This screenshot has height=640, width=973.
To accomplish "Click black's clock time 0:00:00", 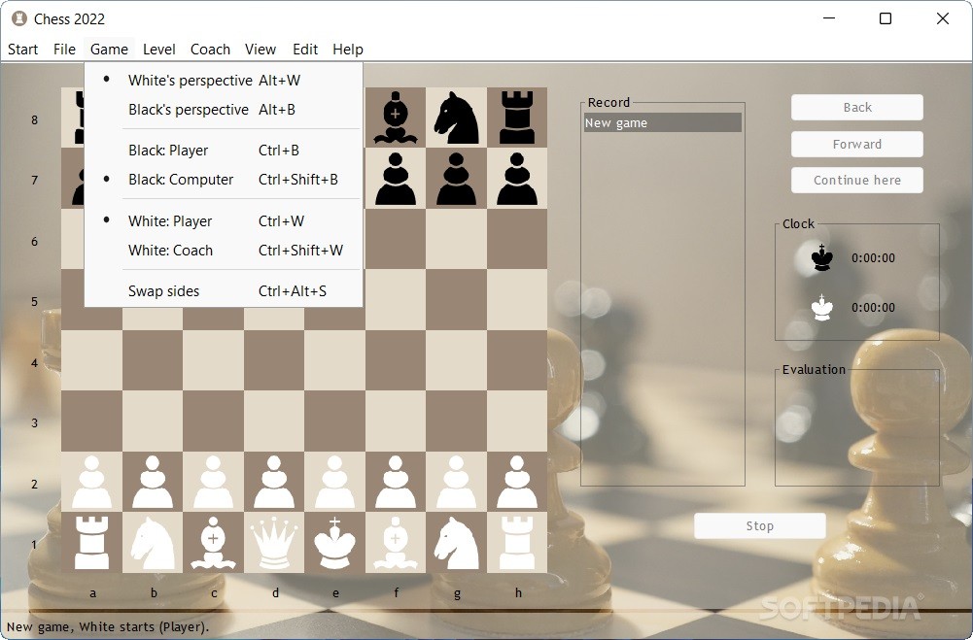I will coord(873,258).
